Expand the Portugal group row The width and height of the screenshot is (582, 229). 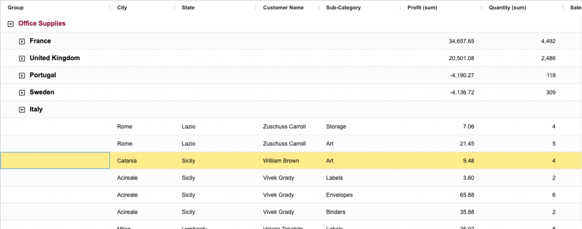22,76
